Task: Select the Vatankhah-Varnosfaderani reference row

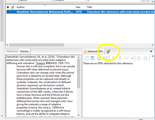Action: 80,12
